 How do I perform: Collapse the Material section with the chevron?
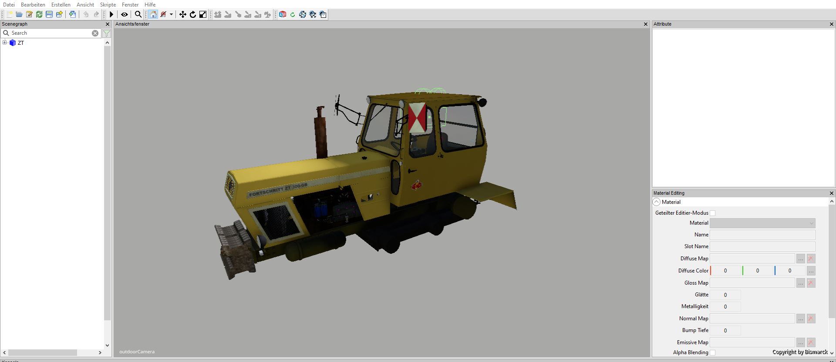(x=657, y=202)
